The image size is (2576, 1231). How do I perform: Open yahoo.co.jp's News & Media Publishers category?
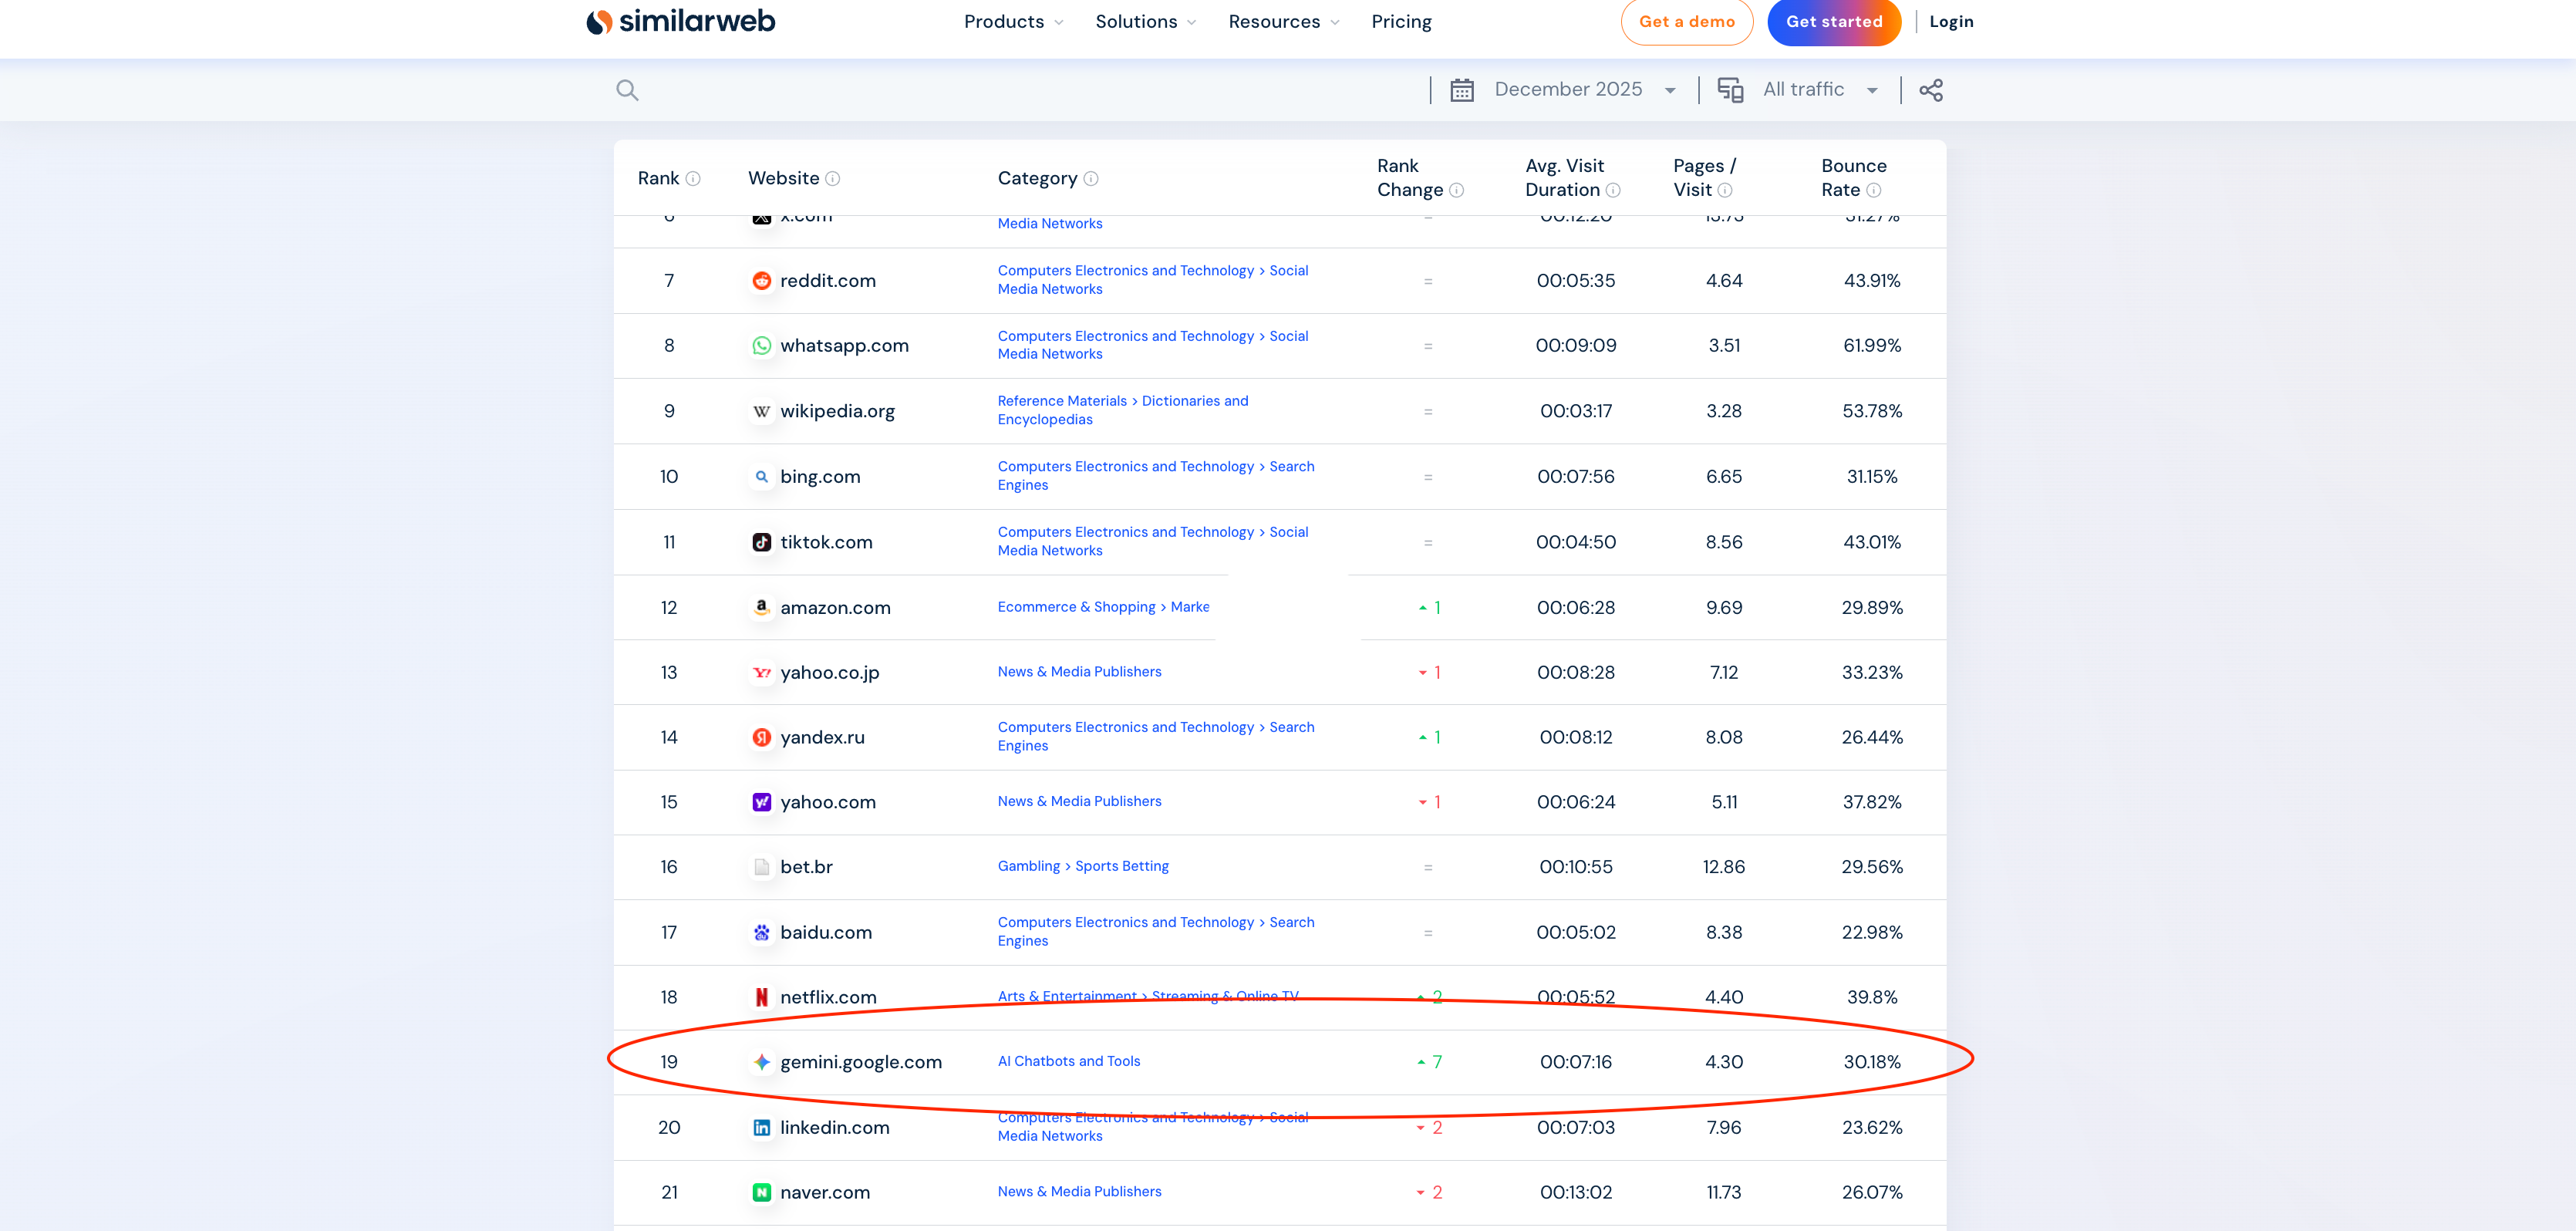click(x=1080, y=672)
